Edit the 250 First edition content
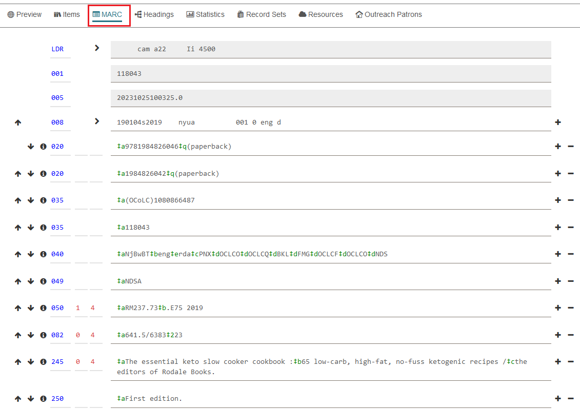580x409 pixels. pos(331,399)
